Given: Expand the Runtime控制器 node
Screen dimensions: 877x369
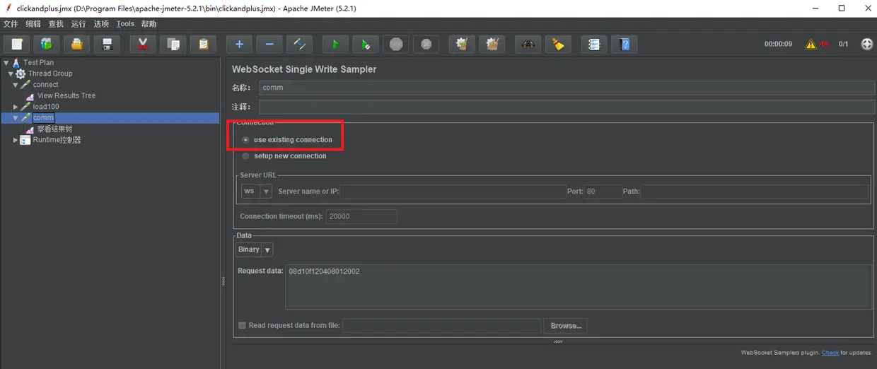Looking at the screenshot, I should 16,140.
